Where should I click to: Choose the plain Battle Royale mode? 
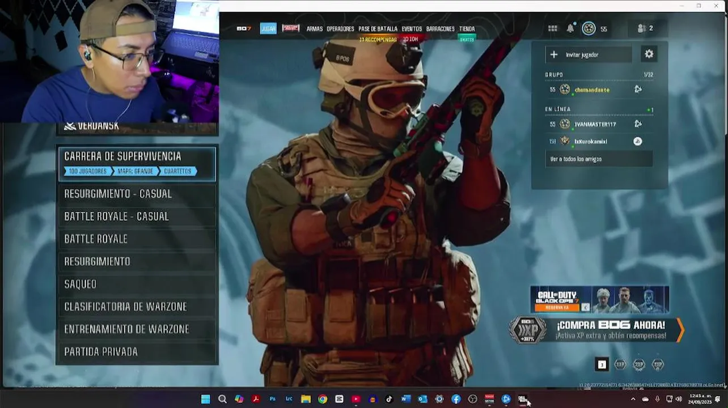tap(137, 239)
